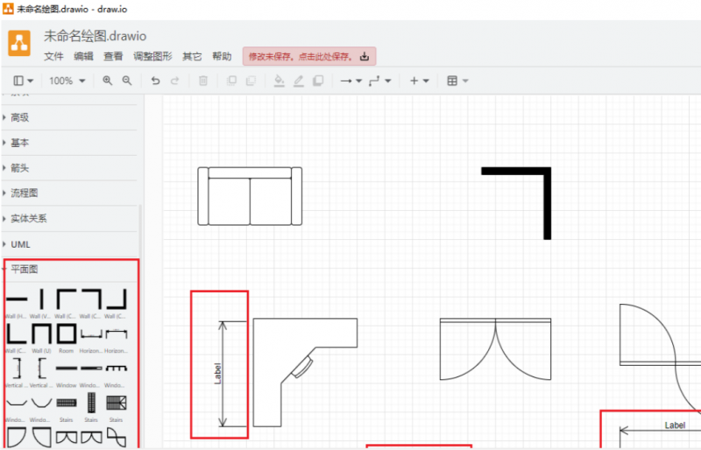
Task: Select the curved bow window shape
Action: coord(41,403)
